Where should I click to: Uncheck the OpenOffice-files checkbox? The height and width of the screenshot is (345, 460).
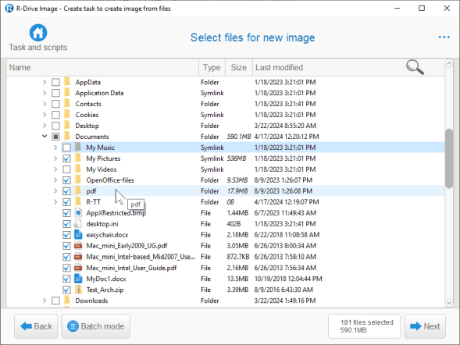pos(66,180)
